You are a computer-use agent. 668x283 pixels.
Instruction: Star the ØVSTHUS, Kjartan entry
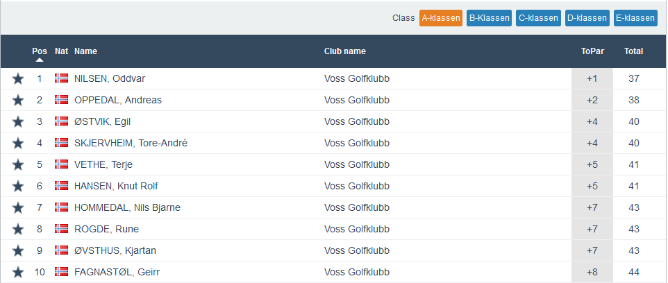tap(18, 251)
